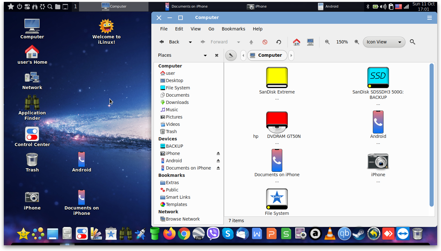The image size is (441, 251).
Task: Open Thunderbird mail from the dock
Action: tap(242, 234)
